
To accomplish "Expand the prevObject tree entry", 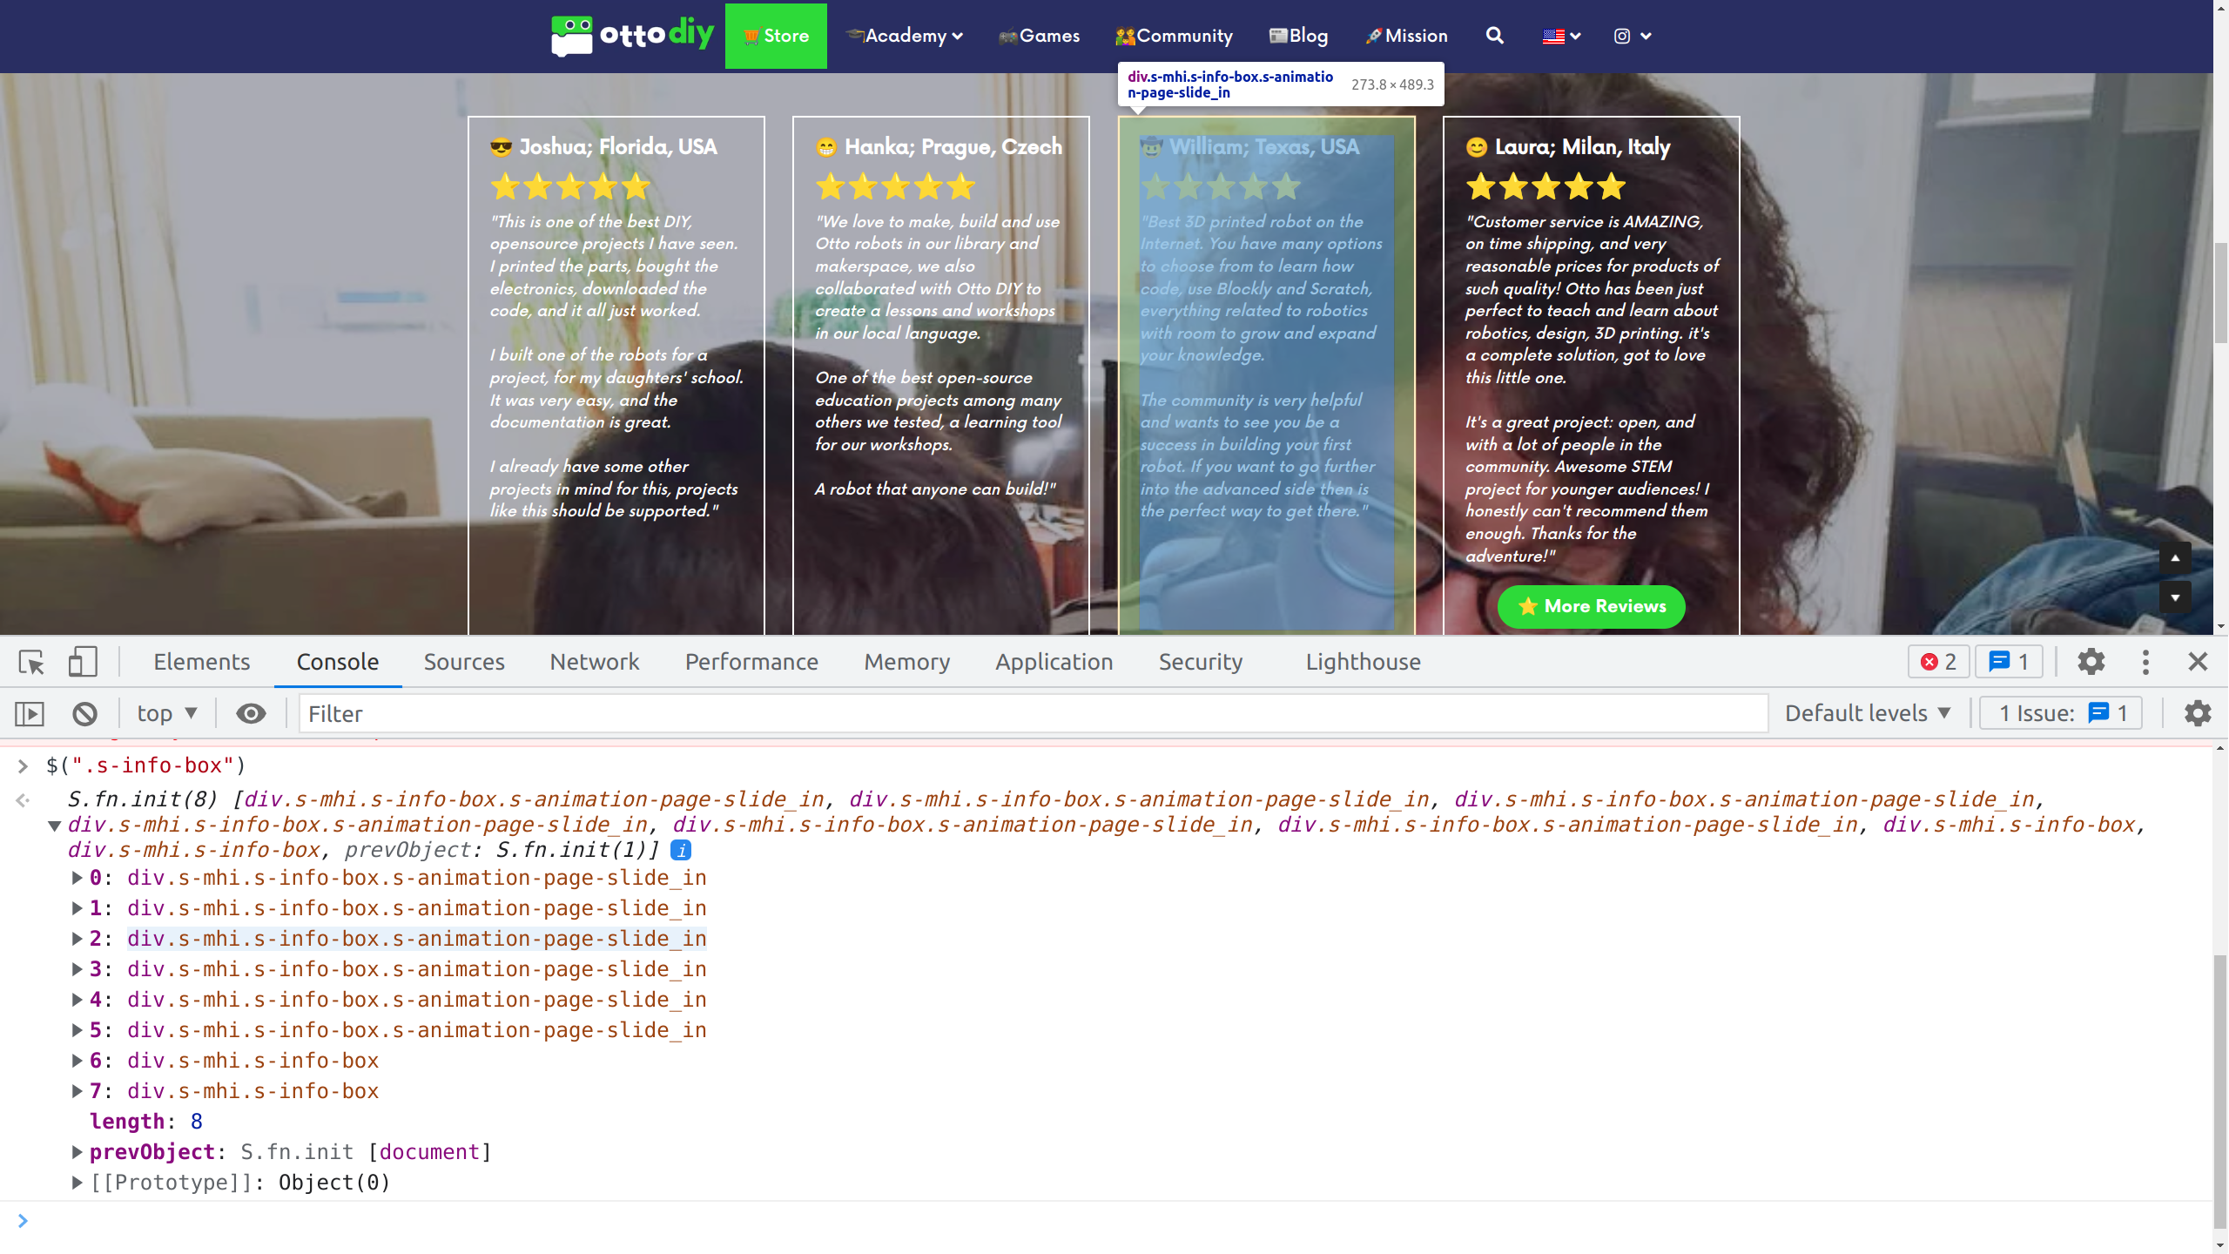I will point(77,1152).
